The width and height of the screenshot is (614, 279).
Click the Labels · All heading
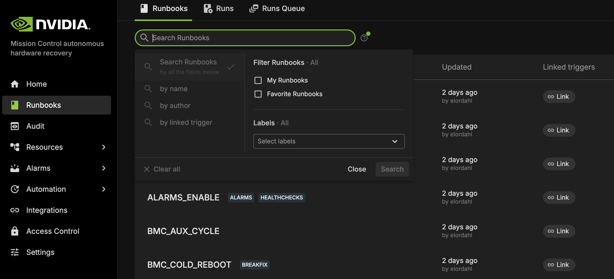[x=271, y=123]
